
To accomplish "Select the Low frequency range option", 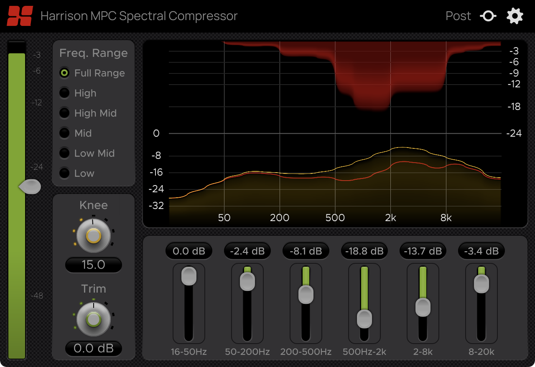I will pos(77,173).
